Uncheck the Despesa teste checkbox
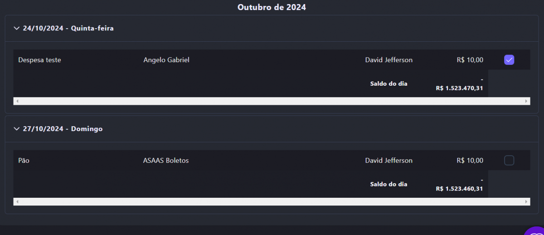This screenshot has height=235, width=544. [509, 60]
